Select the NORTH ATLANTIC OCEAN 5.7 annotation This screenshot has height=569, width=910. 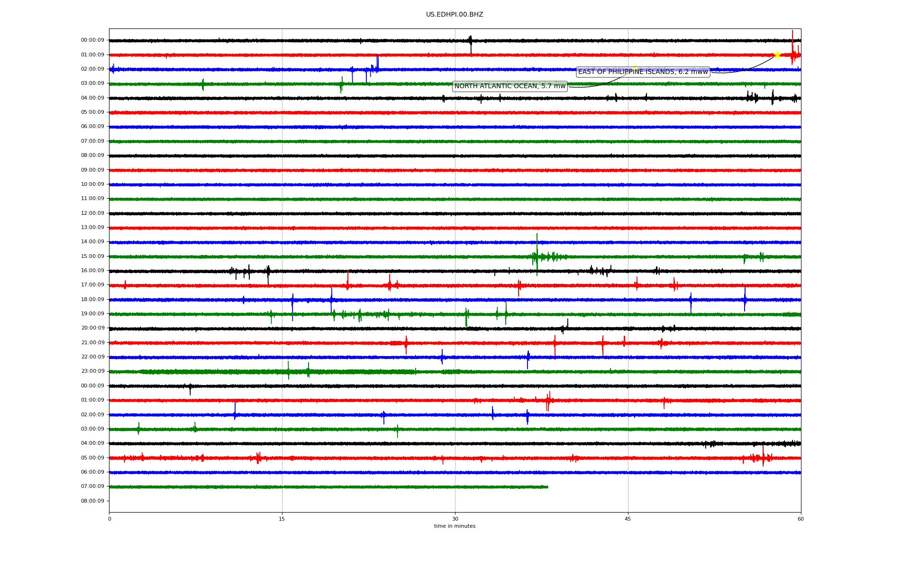[510, 86]
